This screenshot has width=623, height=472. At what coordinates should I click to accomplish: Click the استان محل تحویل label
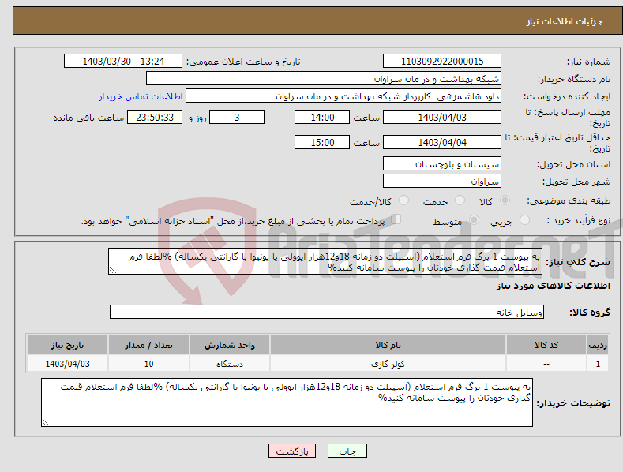573,164
